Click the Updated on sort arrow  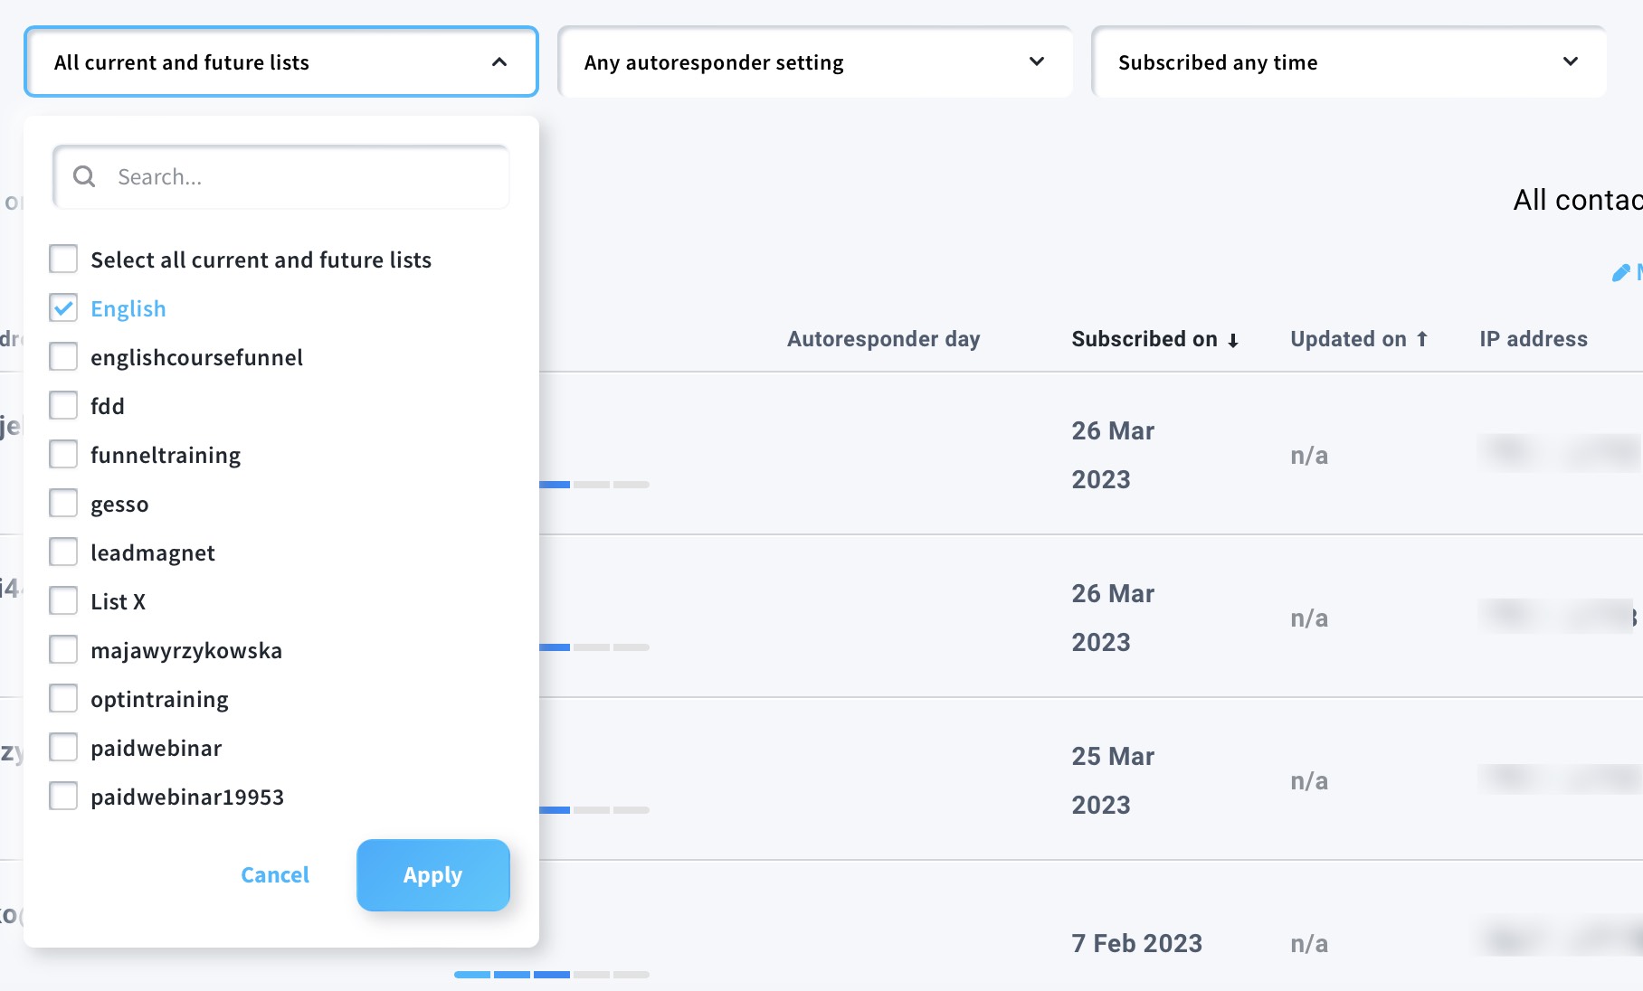(x=1422, y=339)
